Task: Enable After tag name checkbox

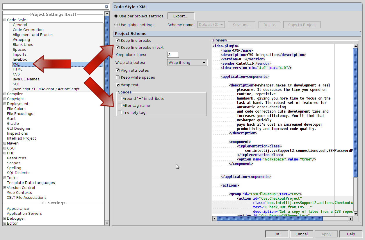Action: pos(120,106)
